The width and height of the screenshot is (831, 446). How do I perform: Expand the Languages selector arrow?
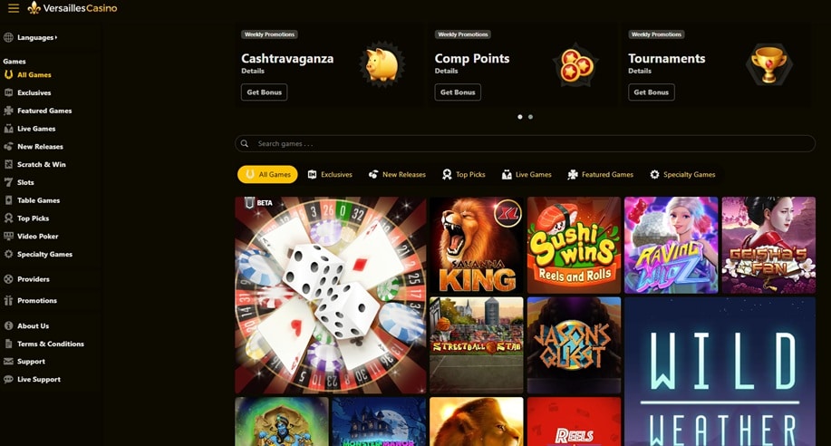55,37
